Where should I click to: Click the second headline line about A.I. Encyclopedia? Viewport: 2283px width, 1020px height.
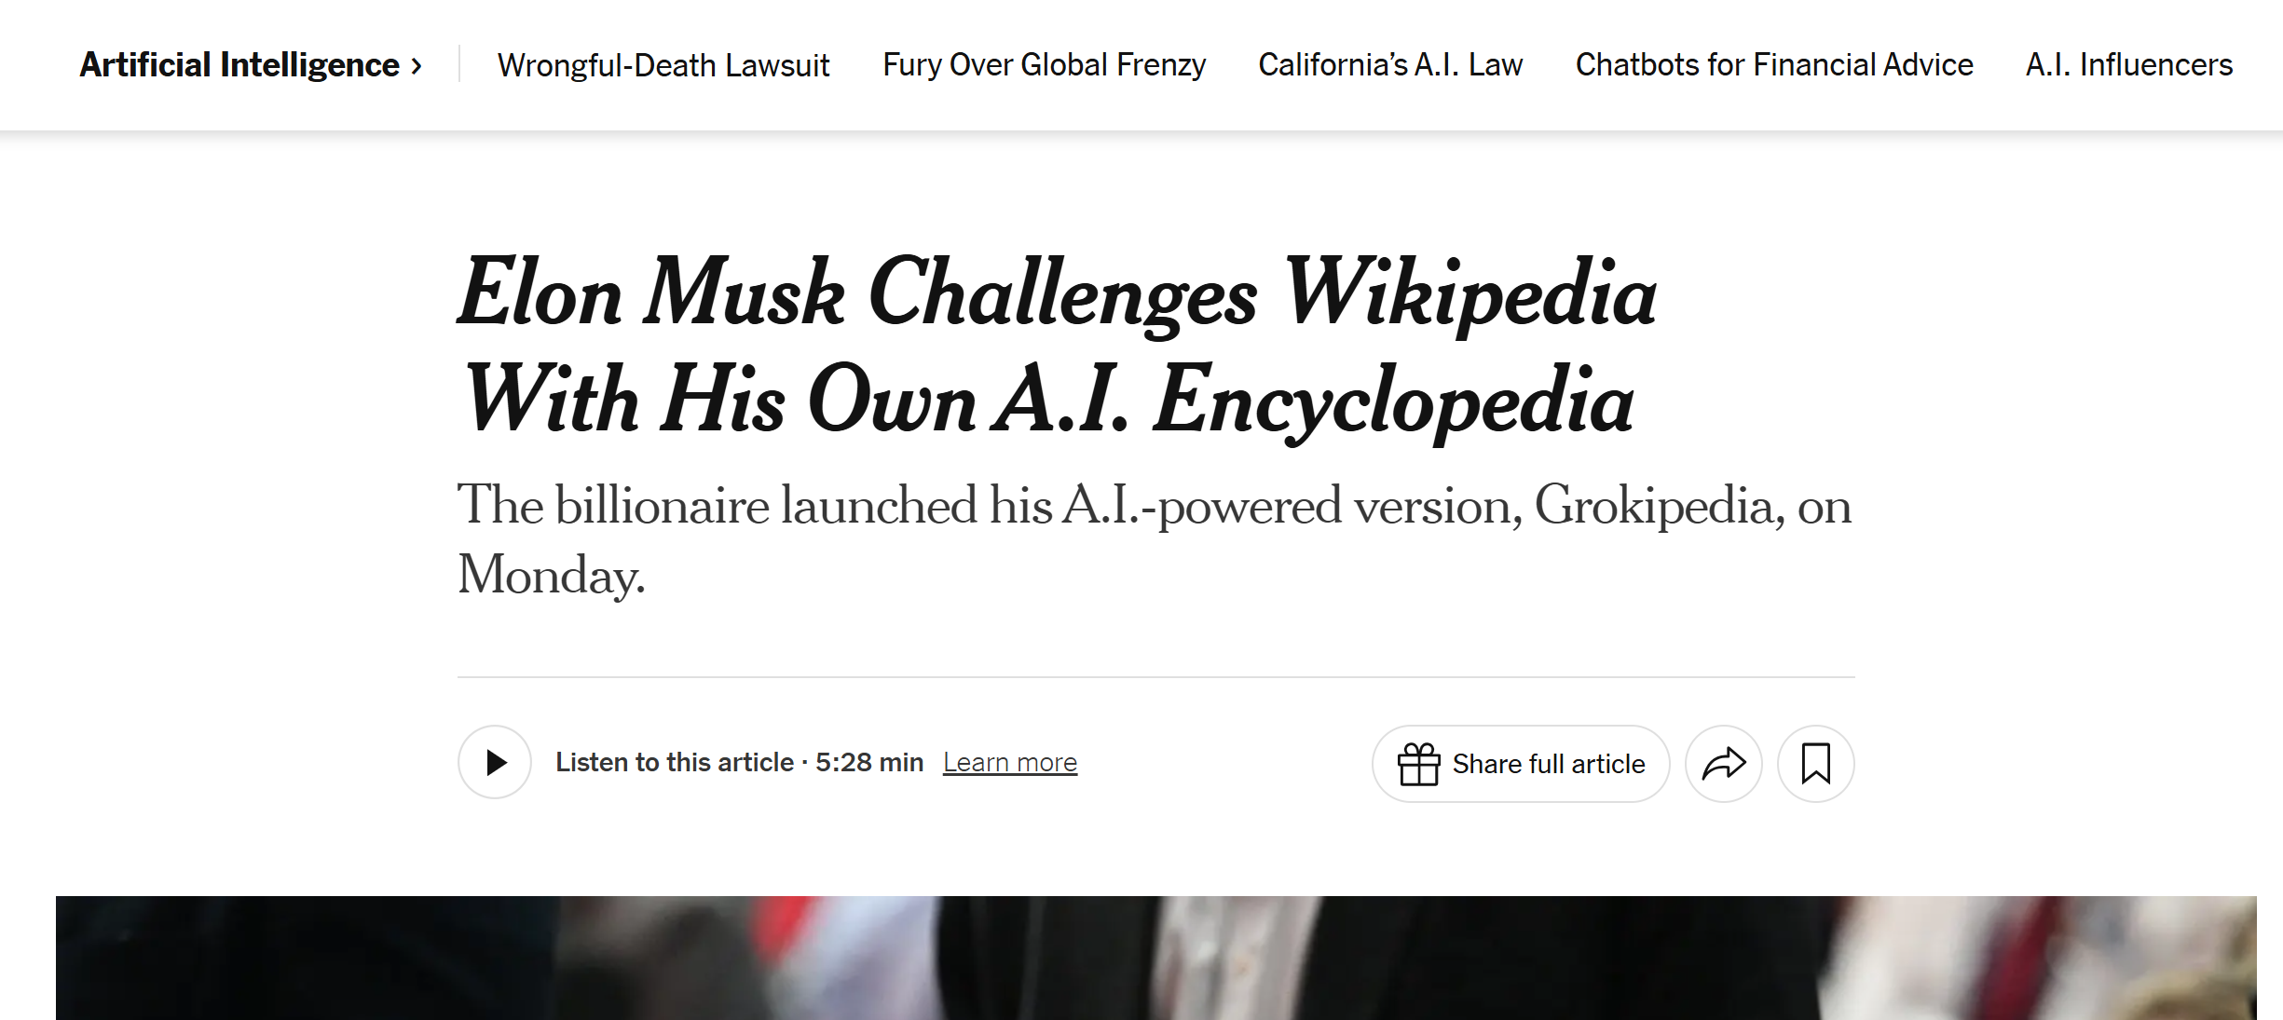click(1047, 401)
